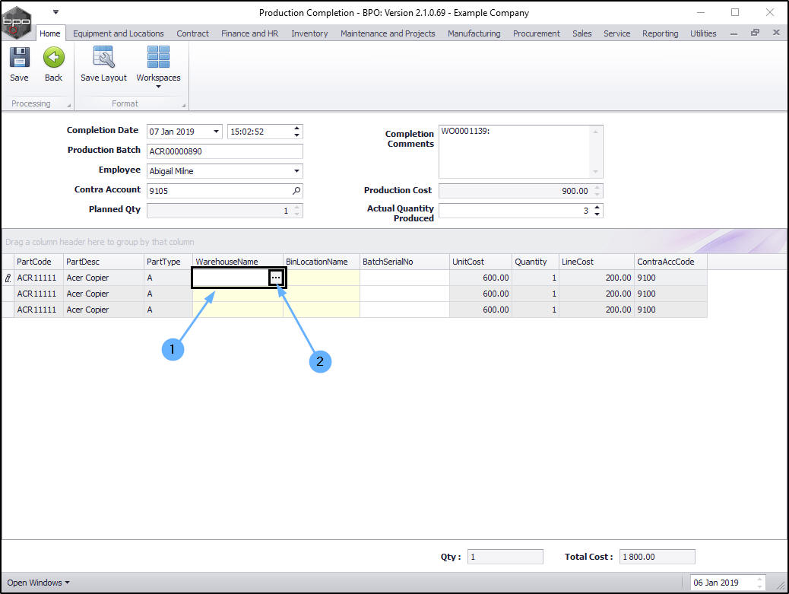Click the Total Cost field 1 800.00
The width and height of the screenshot is (789, 594).
coord(657,557)
